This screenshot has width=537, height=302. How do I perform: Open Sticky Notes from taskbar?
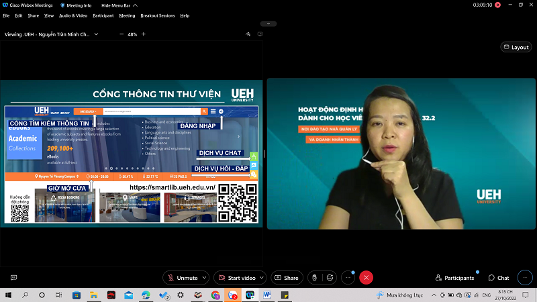click(285, 295)
